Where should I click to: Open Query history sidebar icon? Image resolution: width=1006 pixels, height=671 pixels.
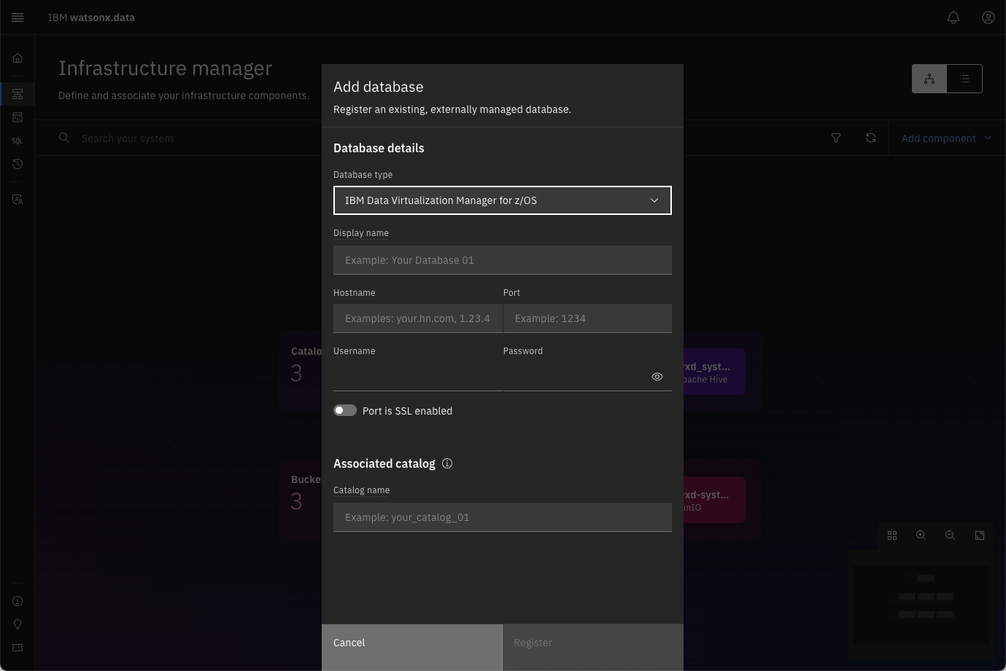18,164
